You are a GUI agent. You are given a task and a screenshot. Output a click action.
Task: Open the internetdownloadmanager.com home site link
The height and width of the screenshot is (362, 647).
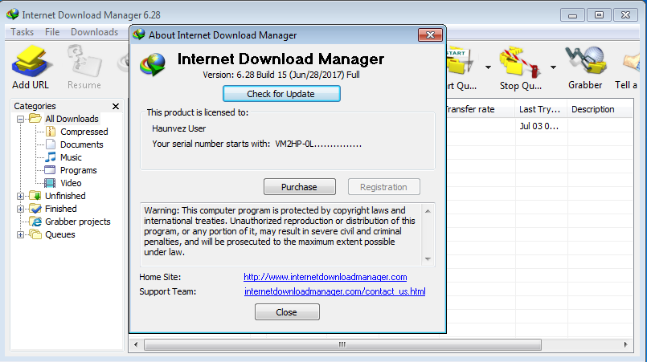(326, 277)
